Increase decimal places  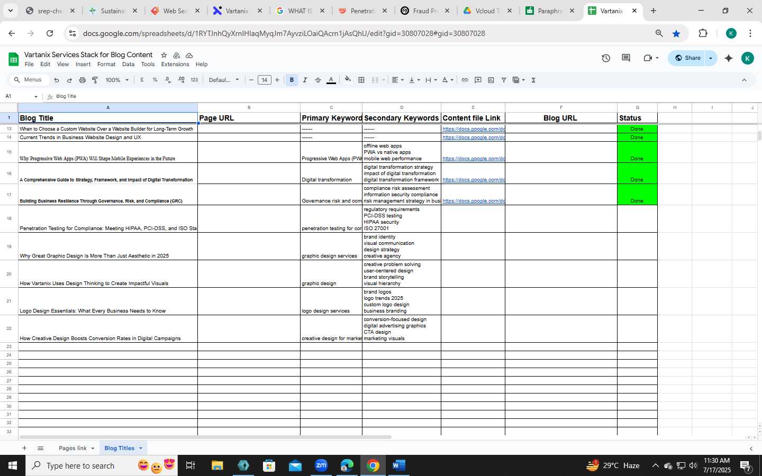(181, 80)
